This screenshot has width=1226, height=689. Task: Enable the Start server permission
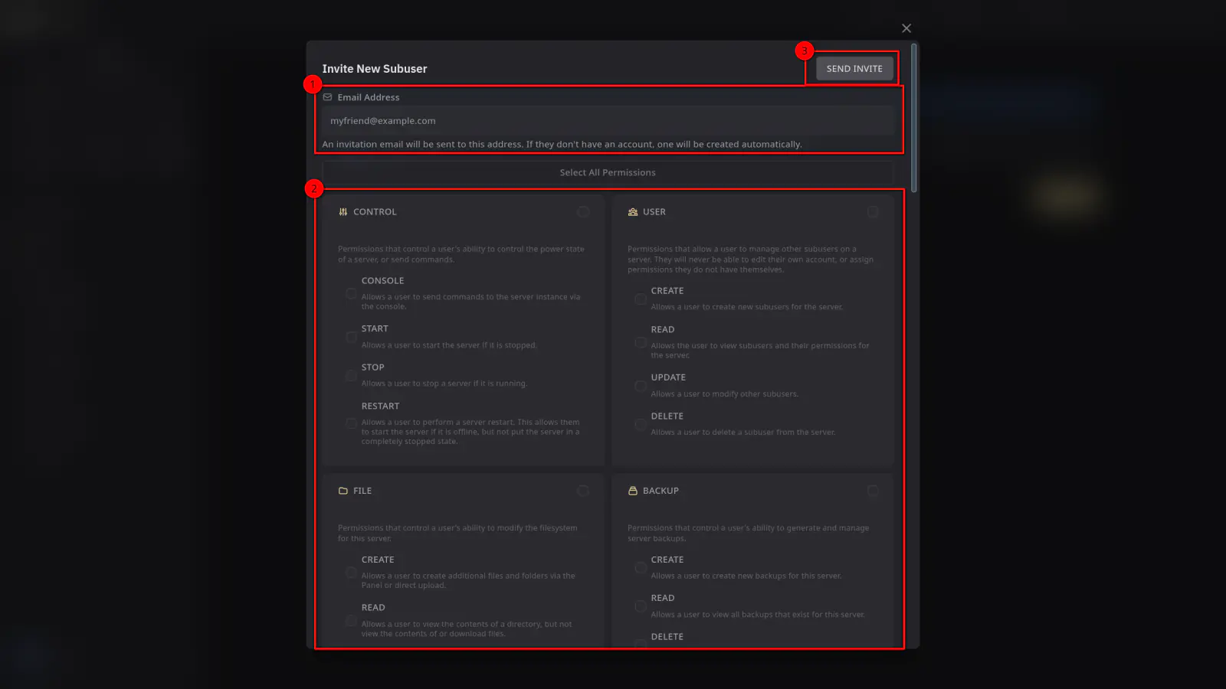[351, 337]
